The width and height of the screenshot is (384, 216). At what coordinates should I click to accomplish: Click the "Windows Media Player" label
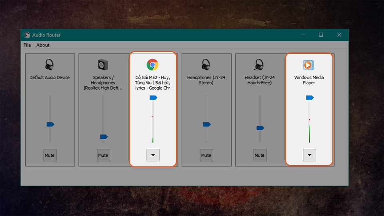click(x=309, y=80)
